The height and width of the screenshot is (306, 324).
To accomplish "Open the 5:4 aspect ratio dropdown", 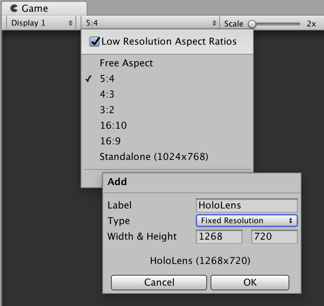I will click(150, 23).
